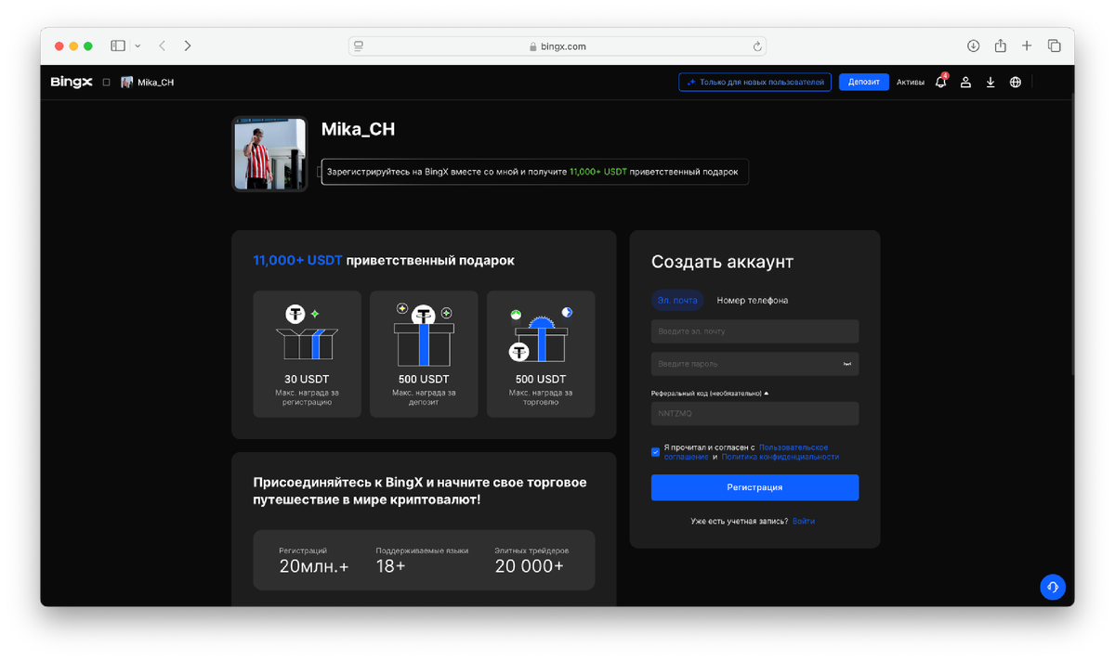The width and height of the screenshot is (1115, 660).
Task: Click the Safari share icon
Action: point(1001,45)
